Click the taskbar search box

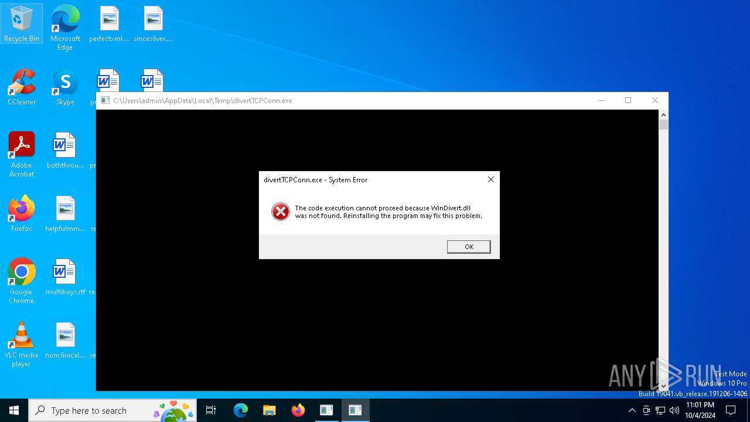pos(112,410)
